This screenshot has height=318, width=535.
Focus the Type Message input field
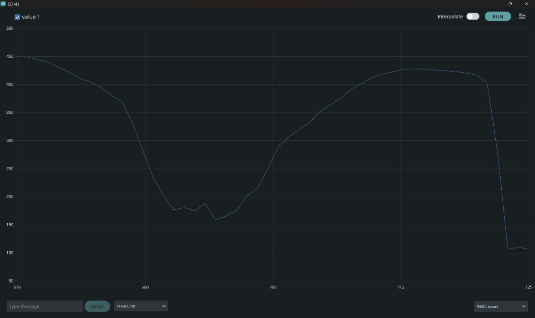point(44,306)
